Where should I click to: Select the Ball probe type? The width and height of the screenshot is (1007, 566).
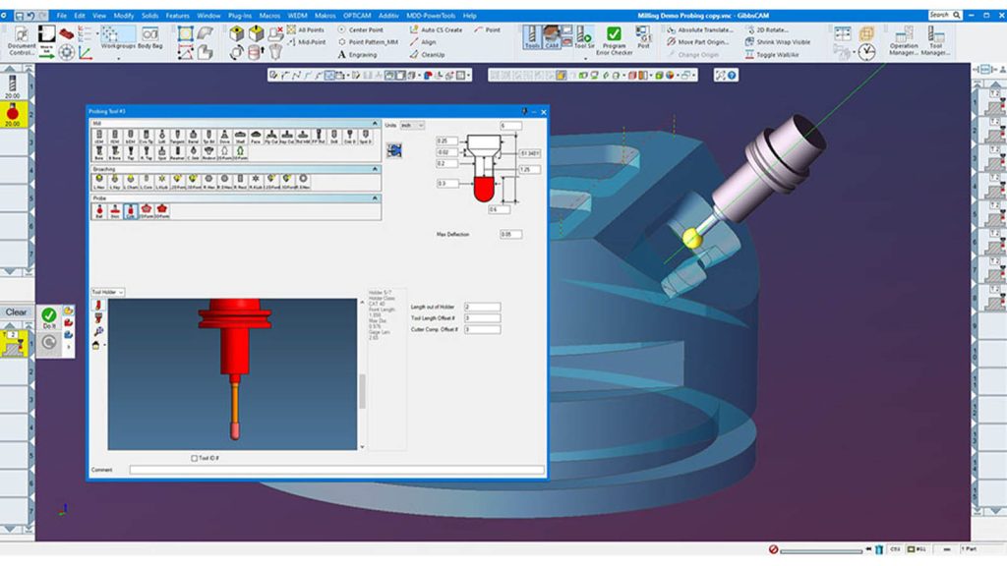click(99, 211)
